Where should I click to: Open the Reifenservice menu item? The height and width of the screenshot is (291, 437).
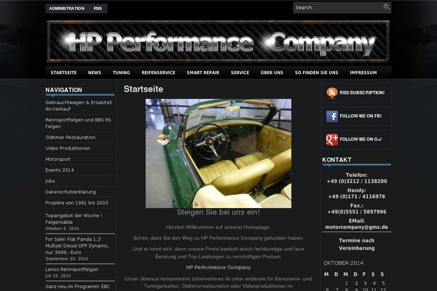pyautogui.click(x=158, y=73)
